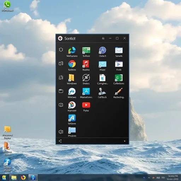Open the Plsiows folder icon
Screen dimensions: 181x181
click(72, 130)
